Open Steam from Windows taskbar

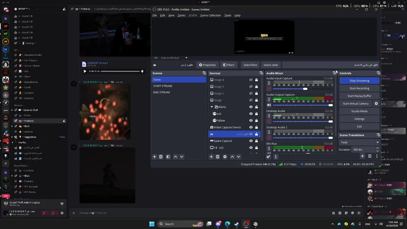click(x=237, y=224)
